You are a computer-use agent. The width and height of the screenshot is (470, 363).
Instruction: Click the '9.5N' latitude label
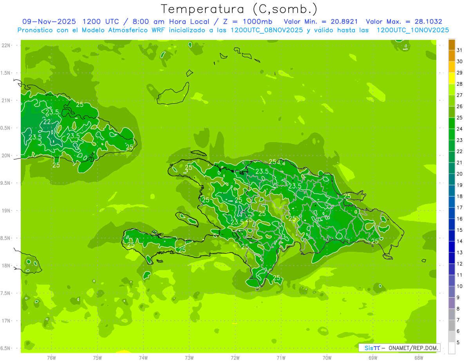pos(5,183)
